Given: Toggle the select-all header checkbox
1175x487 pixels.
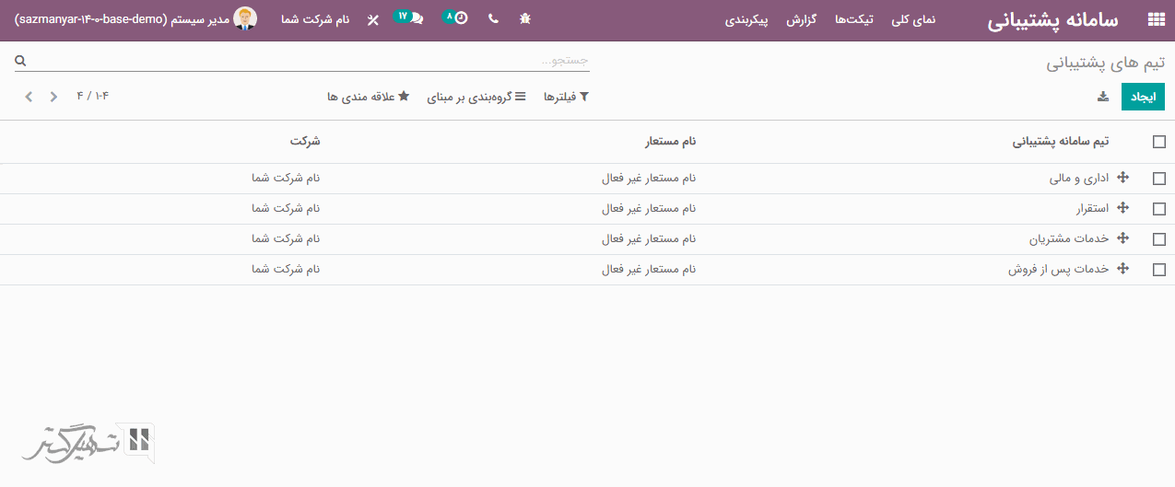Looking at the screenshot, I should click(x=1158, y=142).
